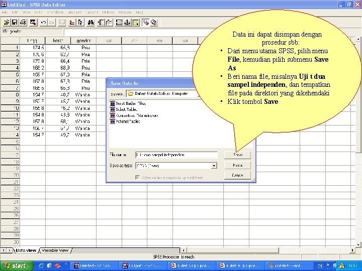This screenshot has height=271, width=362.
Task: Select row header number 14
Action: 10,135
